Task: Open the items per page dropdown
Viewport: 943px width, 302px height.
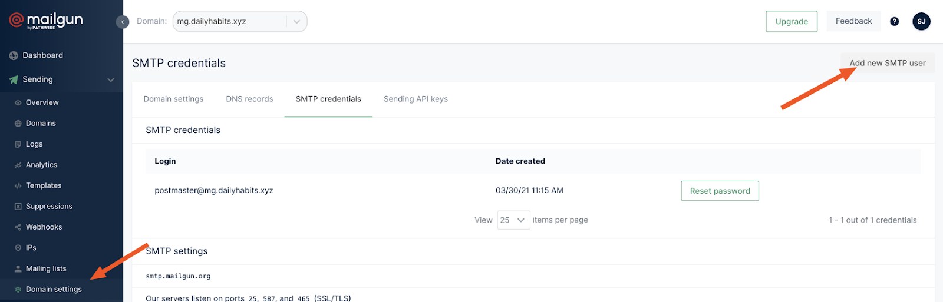Action: 513,220
